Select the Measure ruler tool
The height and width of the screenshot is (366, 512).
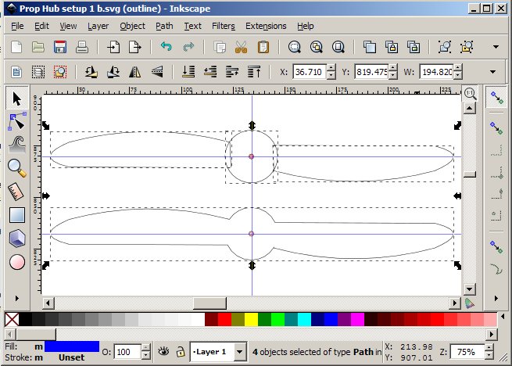point(17,191)
